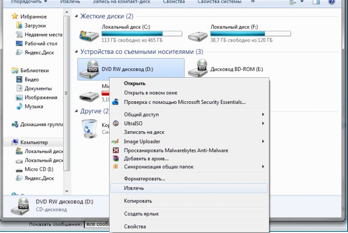
Task: Click Свойства at the context menu bottom
Action: (135, 226)
